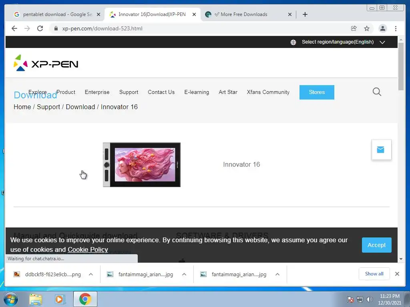410x307 pixels.
Task: Open the Action Center flag icon
Action: click(x=350, y=299)
